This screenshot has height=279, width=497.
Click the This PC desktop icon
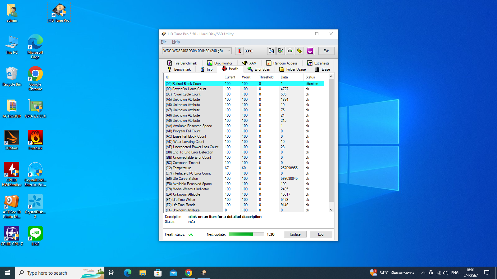(x=12, y=45)
